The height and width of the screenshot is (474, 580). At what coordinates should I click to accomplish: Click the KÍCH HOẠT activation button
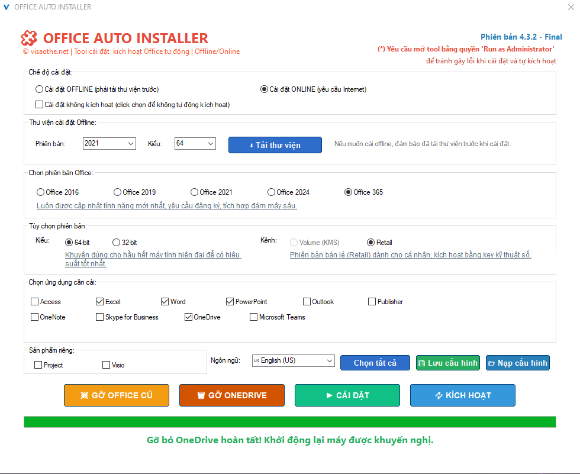tap(463, 395)
